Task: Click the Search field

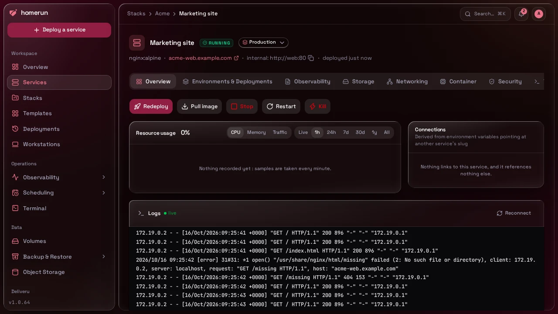Action: (485, 14)
